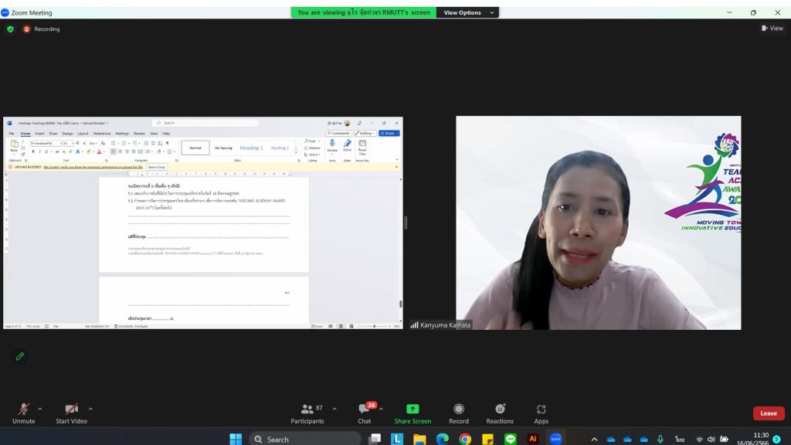This screenshot has width=791, height=445.
Task: Click the View layout button at top right
Action: pyautogui.click(x=772, y=29)
